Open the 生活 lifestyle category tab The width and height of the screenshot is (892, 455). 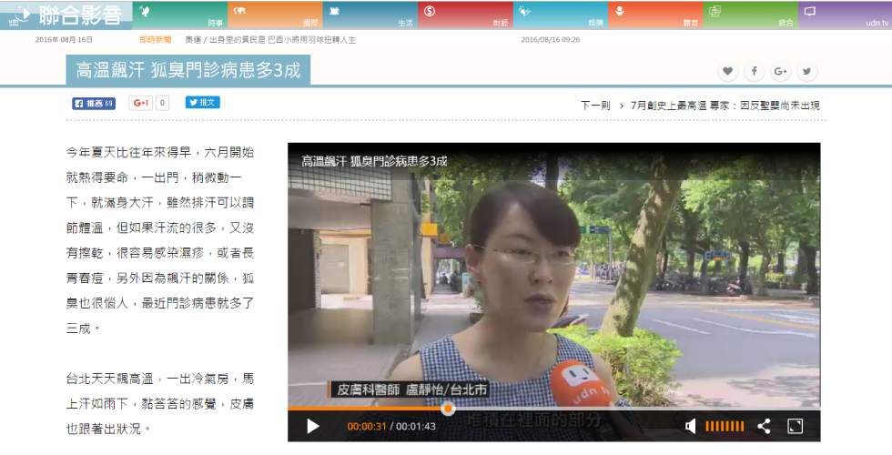[370, 15]
